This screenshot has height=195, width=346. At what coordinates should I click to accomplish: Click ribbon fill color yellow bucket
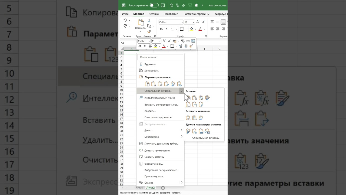click(x=191, y=29)
